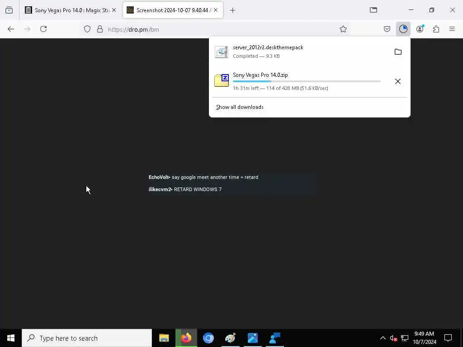Open the clock showing 9:49 AM
The width and height of the screenshot is (463, 347).
[424, 338]
